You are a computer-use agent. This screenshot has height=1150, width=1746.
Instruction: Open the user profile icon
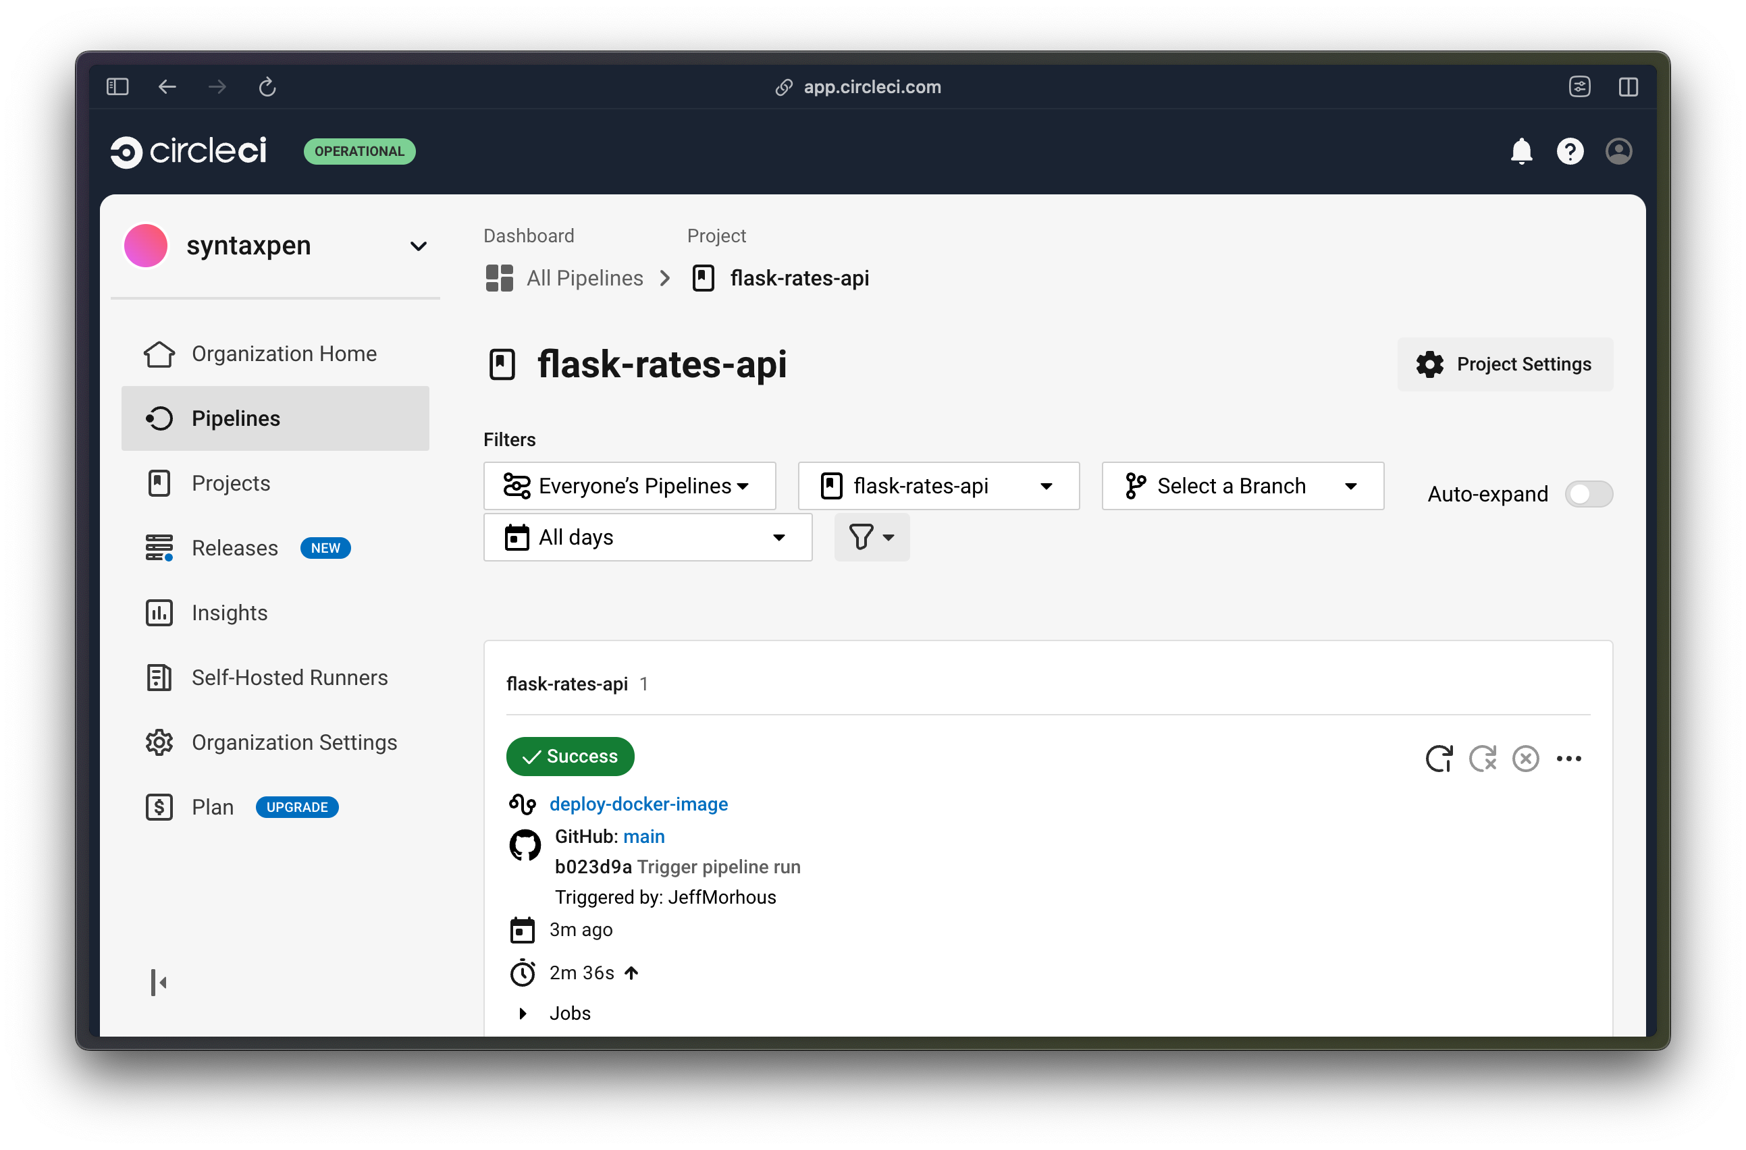click(x=1619, y=151)
